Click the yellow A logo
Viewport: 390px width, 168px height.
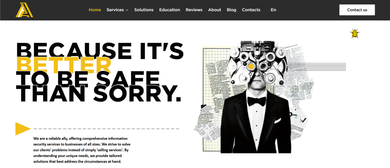[24, 10]
